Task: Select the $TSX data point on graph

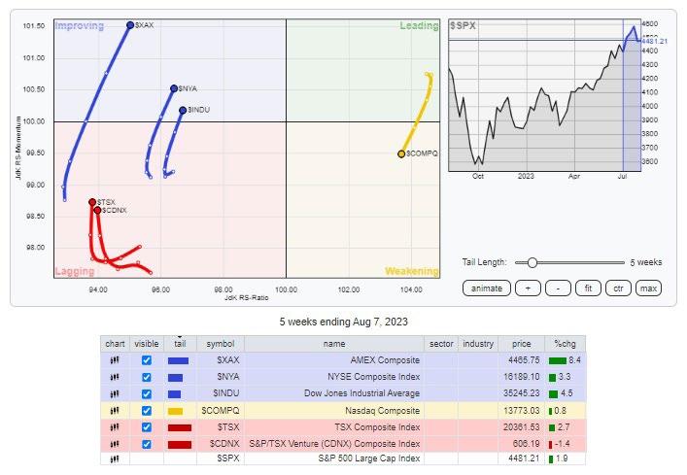Action: (92, 202)
